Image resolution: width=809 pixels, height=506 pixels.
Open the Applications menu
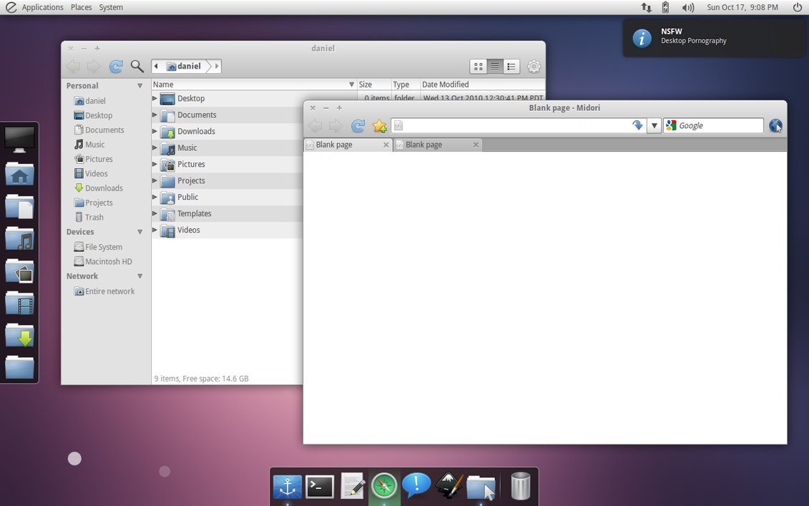42,7
